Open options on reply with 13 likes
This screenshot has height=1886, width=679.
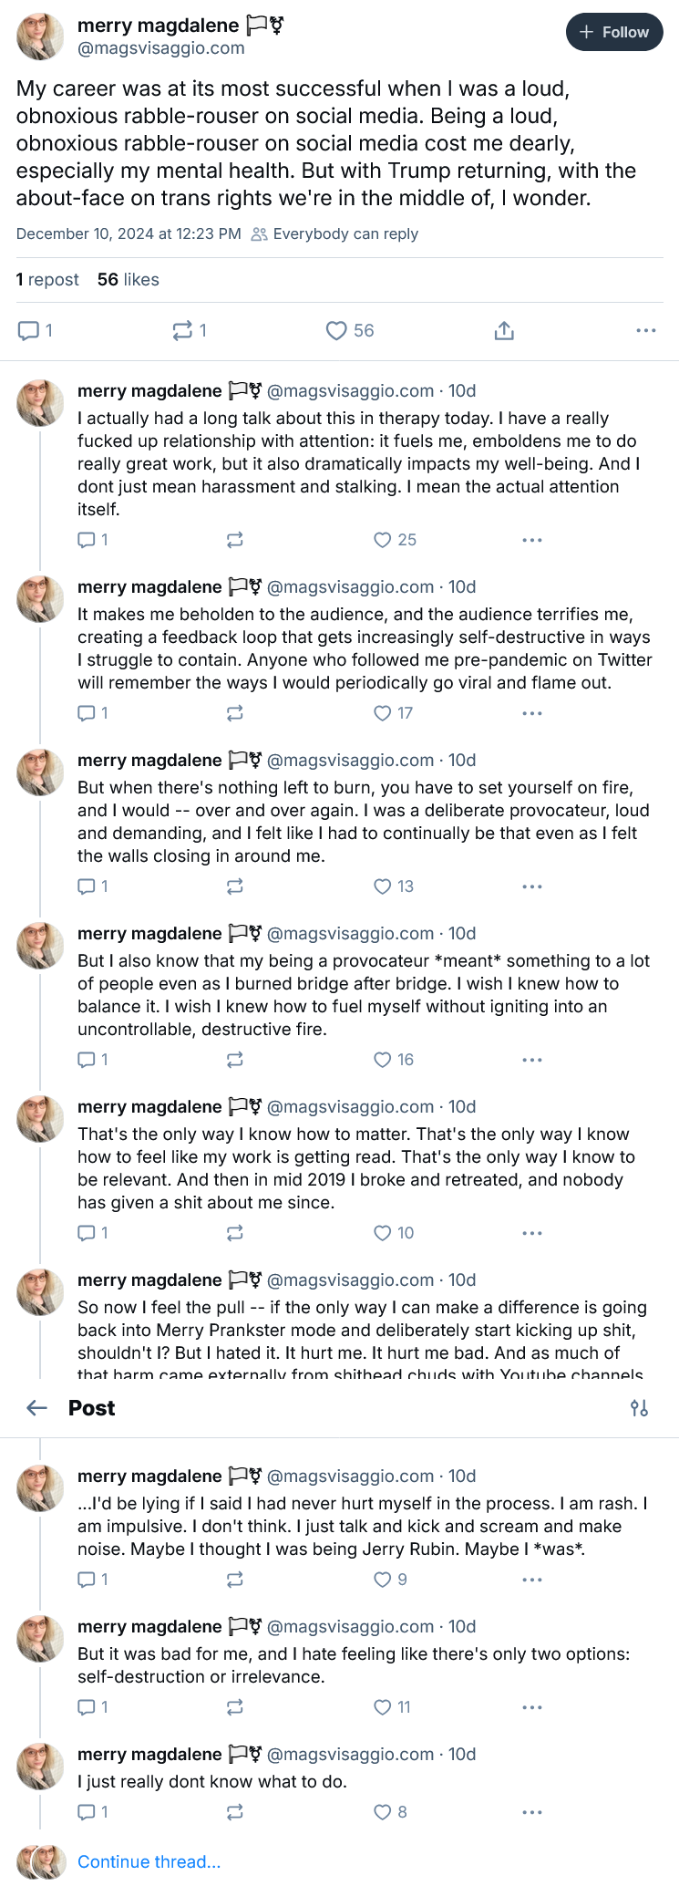pyautogui.click(x=532, y=886)
